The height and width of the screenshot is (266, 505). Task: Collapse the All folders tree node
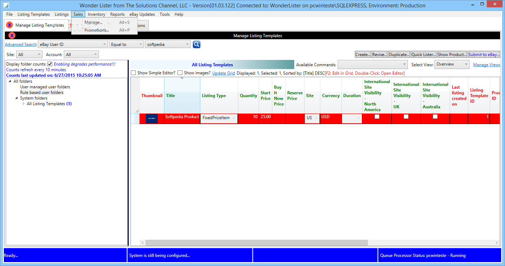(10, 81)
